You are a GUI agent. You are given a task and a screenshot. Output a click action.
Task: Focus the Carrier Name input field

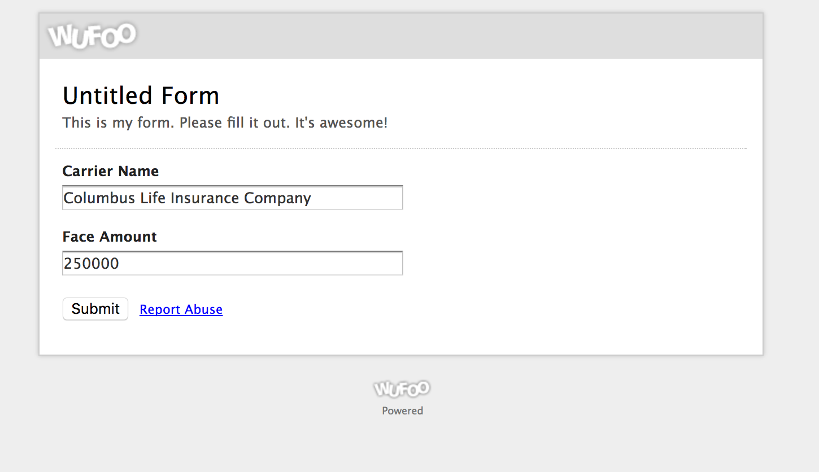(x=233, y=198)
